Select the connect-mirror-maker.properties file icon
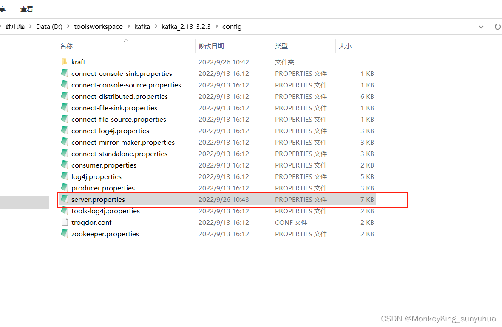 click(x=65, y=142)
